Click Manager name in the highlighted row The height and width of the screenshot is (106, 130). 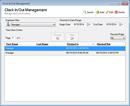(10, 48)
